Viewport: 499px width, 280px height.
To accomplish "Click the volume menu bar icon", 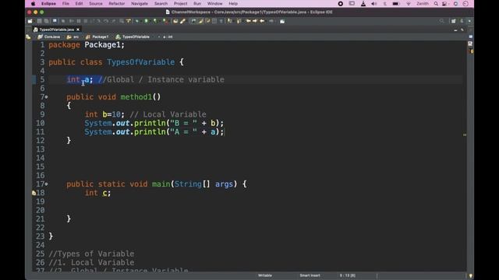I will 374,3.
